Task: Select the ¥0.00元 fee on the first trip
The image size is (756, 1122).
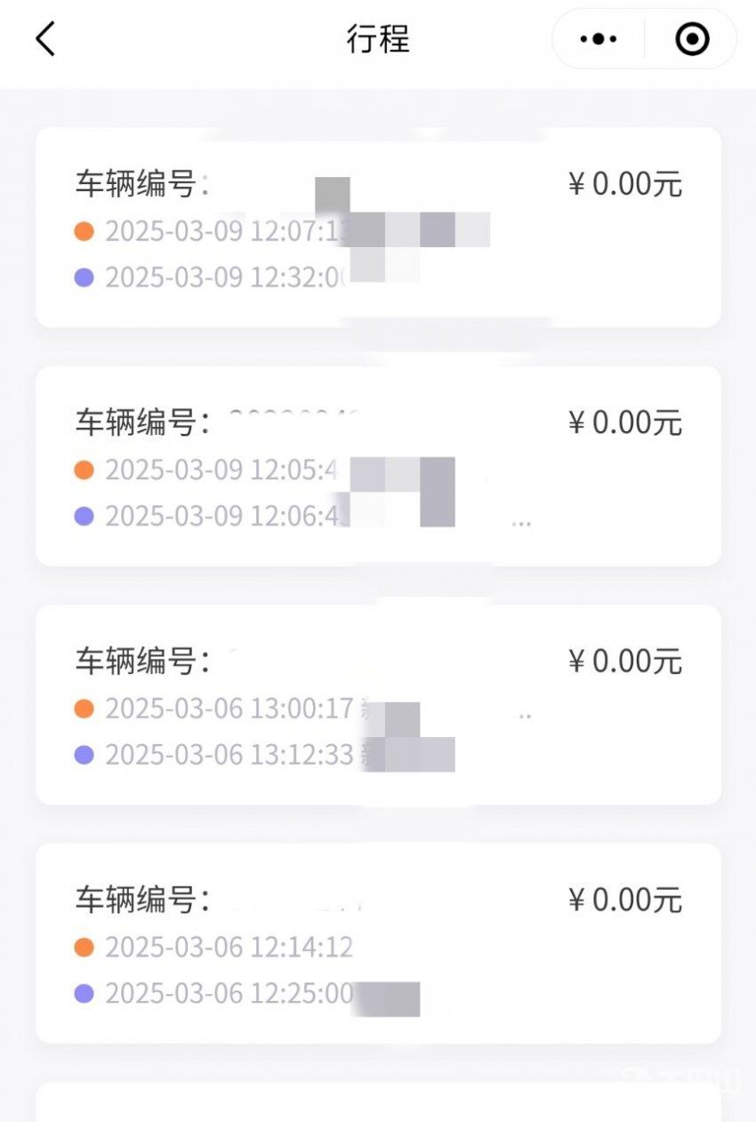Action: pos(625,184)
